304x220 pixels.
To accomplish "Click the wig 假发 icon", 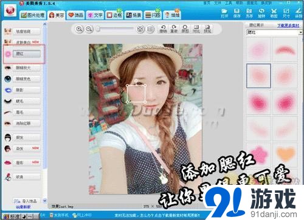I will point(8,138).
